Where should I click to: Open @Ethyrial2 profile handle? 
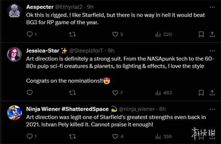click(68, 7)
